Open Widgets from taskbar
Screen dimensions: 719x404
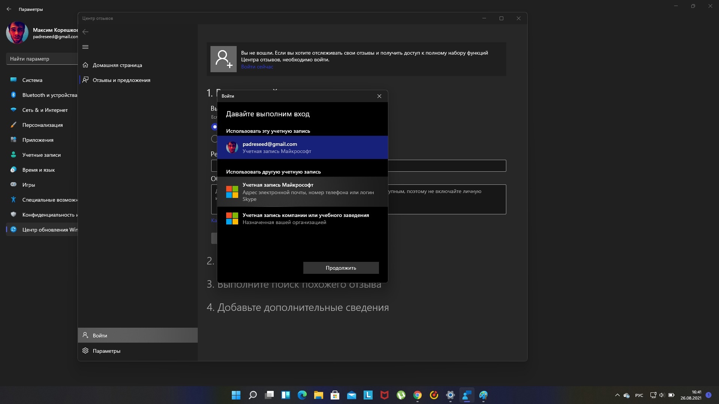tap(286, 395)
